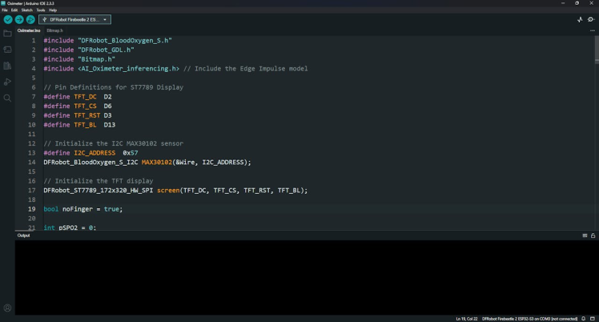Open the Boards Manager sidebar icon

[x=8, y=50]
